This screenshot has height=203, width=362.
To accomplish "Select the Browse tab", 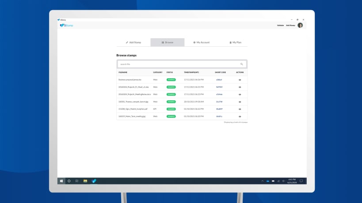I will [x=168, y=42].
